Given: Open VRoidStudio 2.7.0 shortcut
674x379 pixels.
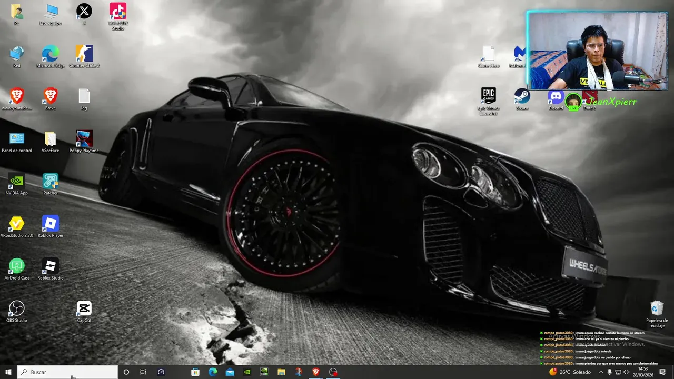Looking at the screenshot, I should pos(17,227).
